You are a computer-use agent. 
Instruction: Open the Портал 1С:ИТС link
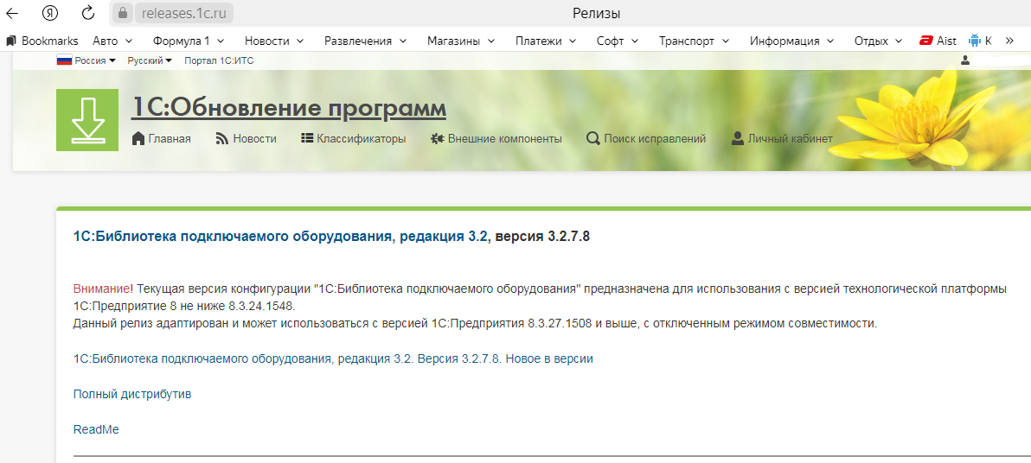pyautogui.click(x=219, y=60)
